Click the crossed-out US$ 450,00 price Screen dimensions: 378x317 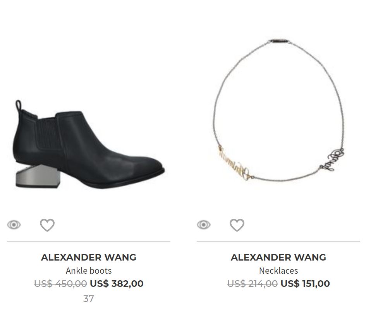(60, 283)
